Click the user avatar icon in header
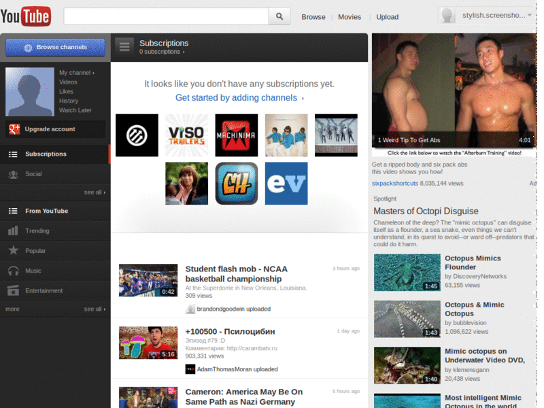The width and height of the screenshot is (544, 408). pyautogui.click(x=448, y=16)
